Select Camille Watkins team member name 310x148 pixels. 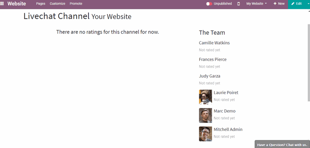[x=214, y=43]
